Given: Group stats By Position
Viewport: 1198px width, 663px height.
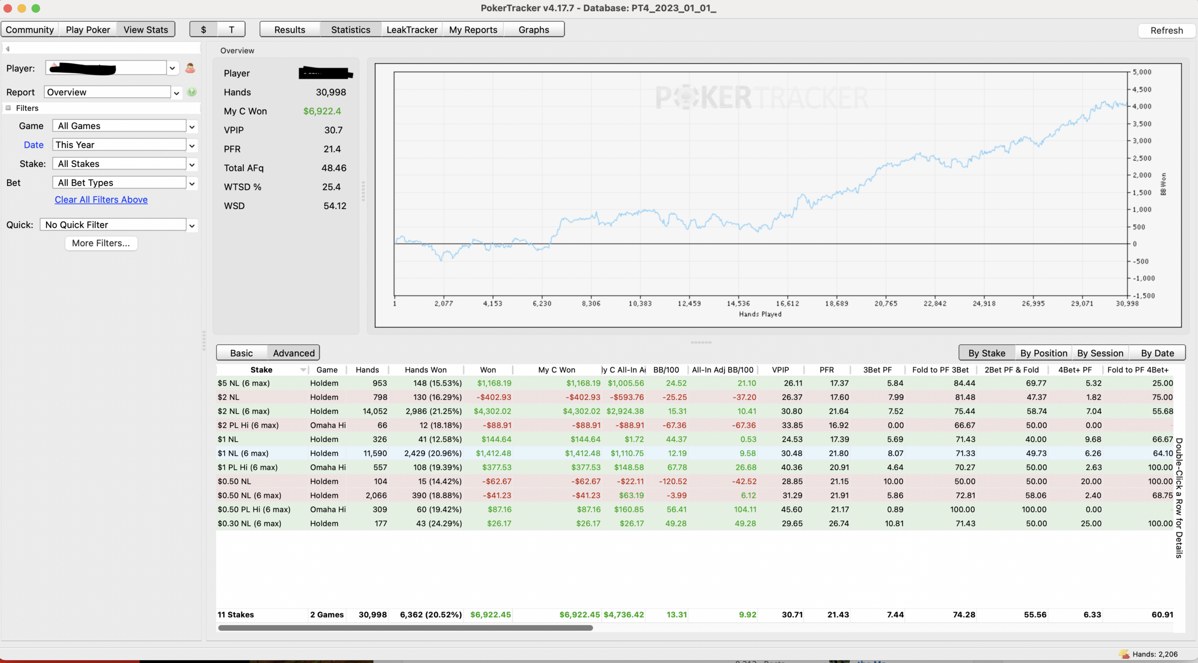Looking at the screenshot, I should tap(1044, 353).
